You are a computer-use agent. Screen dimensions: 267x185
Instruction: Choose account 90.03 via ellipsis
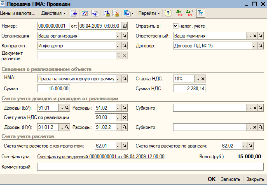(119, 117)
